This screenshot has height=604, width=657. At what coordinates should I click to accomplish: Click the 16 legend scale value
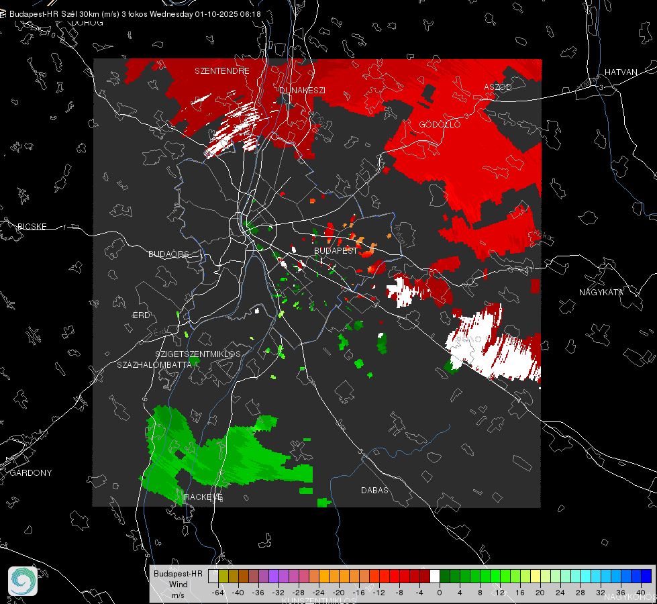tap(520, 593)
